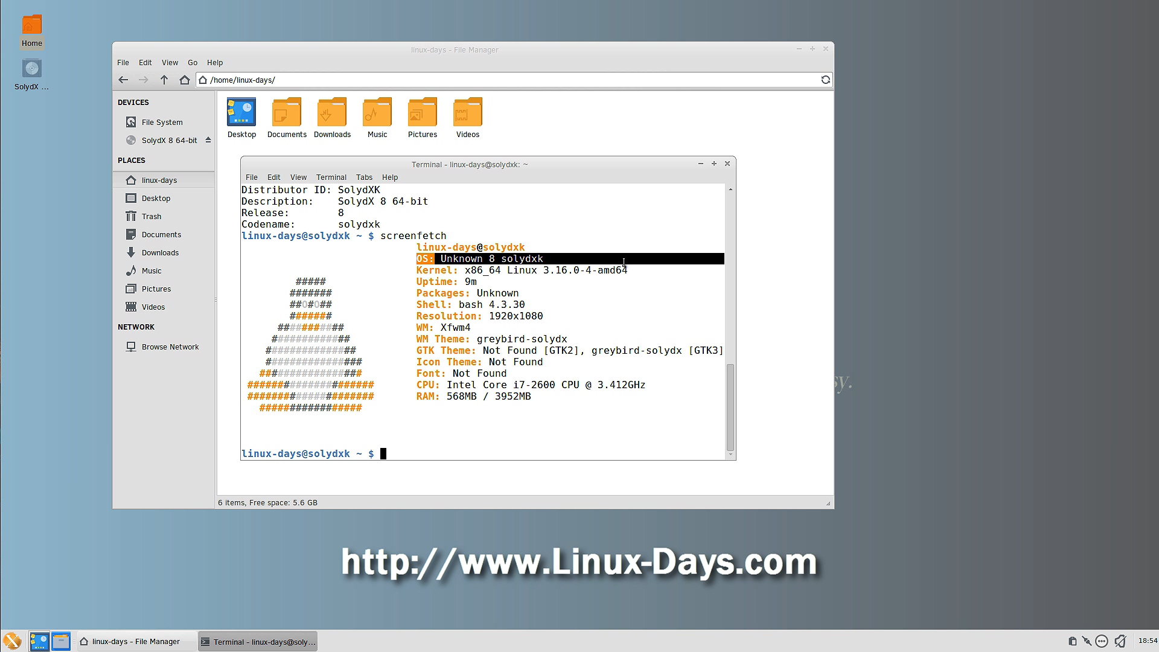
Task: Open Trash in Places sidebar
Action: click(163, 216)
